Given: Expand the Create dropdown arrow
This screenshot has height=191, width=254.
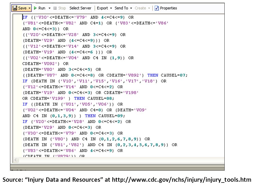Looking at the screenshot, I should 149,8.
